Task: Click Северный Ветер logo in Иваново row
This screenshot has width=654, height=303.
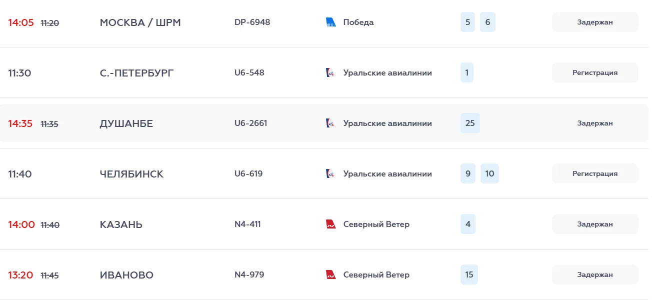Action: (x=331, y=274)
